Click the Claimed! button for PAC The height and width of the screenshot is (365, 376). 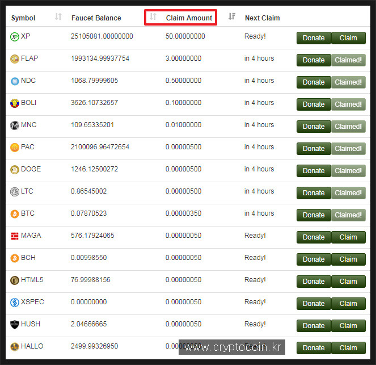click(348, 149)
